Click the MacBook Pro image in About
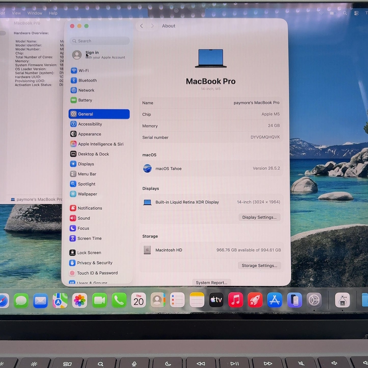The image size is (368, 368). tap(211, 58)
